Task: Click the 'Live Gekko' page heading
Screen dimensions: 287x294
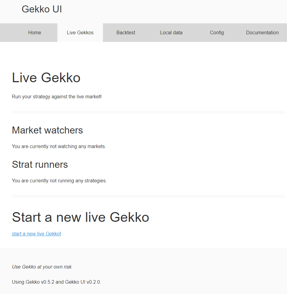Action: (x=46, y=78)
